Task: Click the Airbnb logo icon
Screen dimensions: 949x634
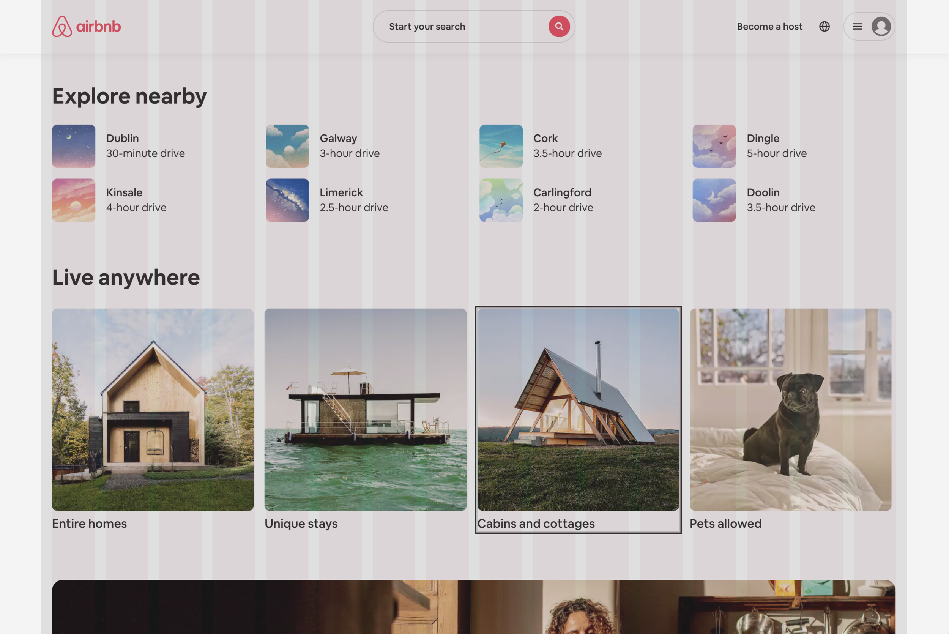Action: point(62,27)
